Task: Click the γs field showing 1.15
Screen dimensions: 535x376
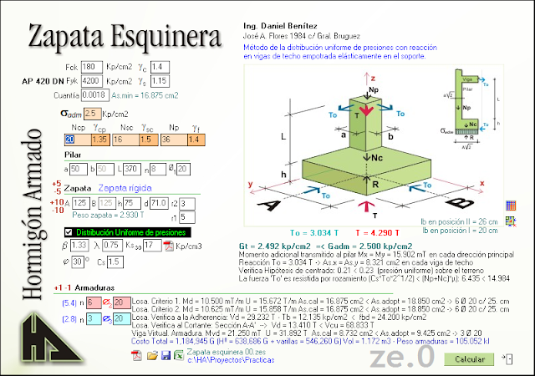Action: point(160,81)
